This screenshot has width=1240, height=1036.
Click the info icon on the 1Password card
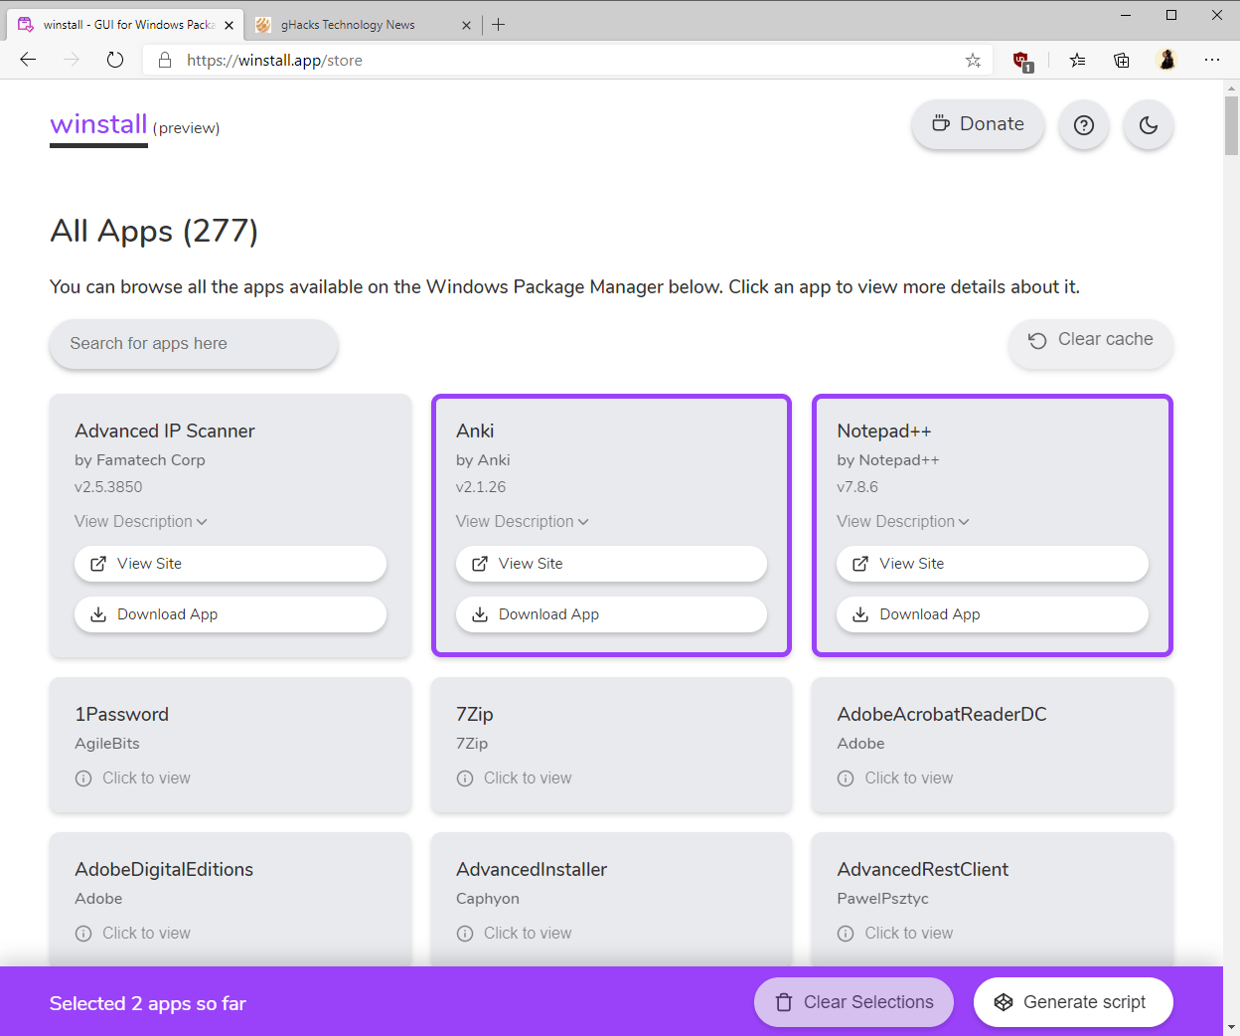click(83, 777)
